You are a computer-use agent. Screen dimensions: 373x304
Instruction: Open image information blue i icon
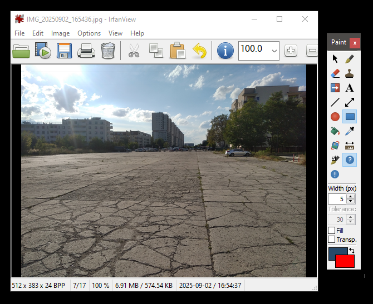click(x=225, y=51)
